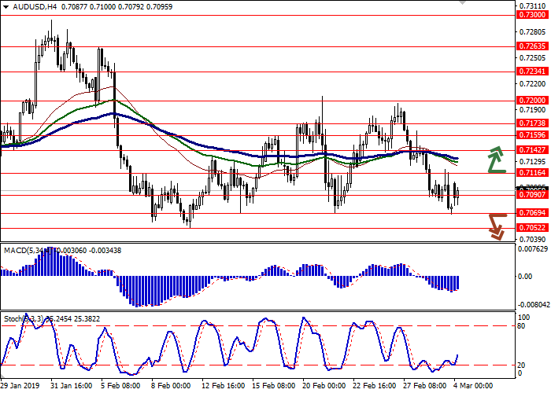Click the 29 Jan 2019 date label
Viewport: 551px width, 393px height.
[20, 386]
